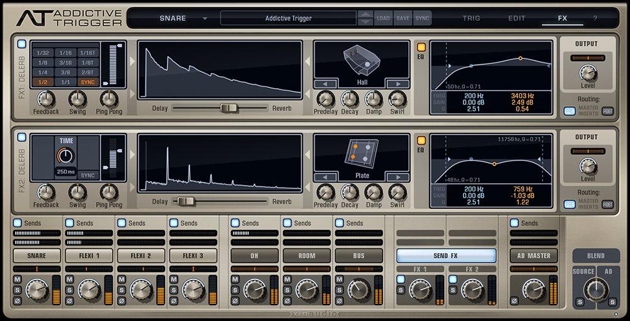Select previous reverb type before Plate
630x321 pixels.
pyautogui.click(x=325, y=177)
